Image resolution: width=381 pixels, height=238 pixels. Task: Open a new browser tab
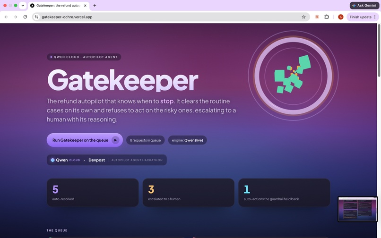point(95,6)
